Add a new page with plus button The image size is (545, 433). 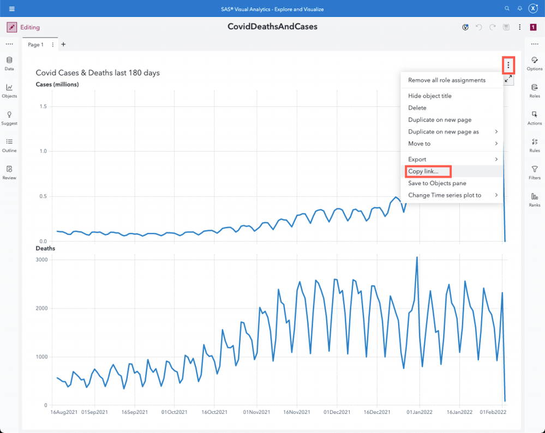pyautogui.click(x=63, y=44)
